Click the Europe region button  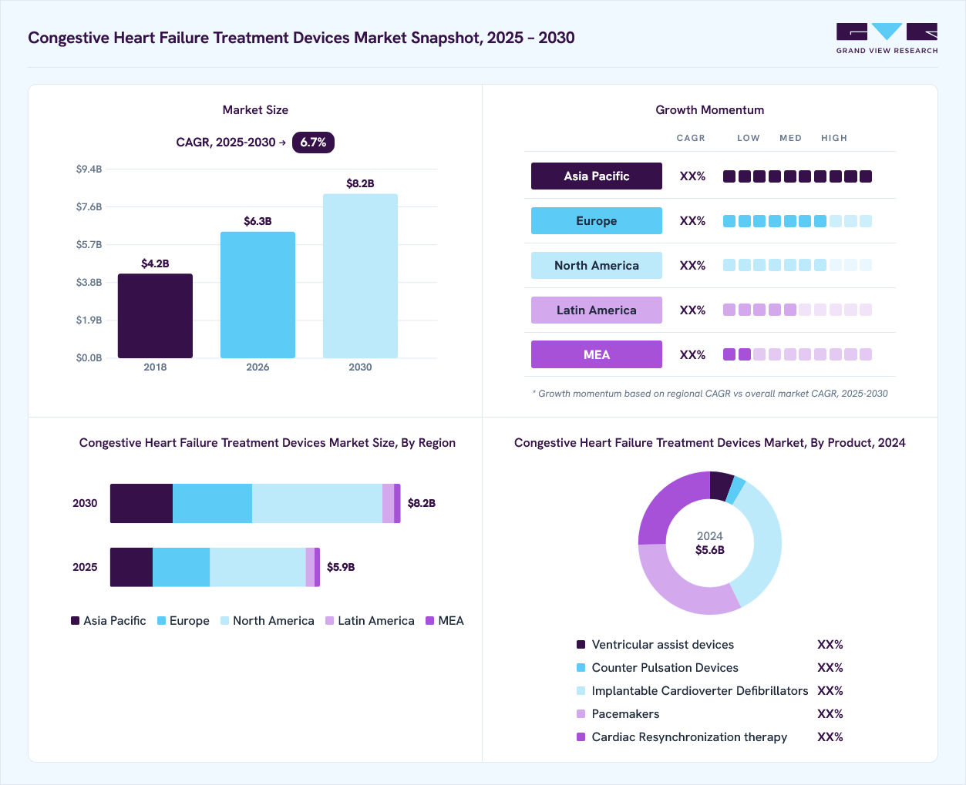[597, 220]
